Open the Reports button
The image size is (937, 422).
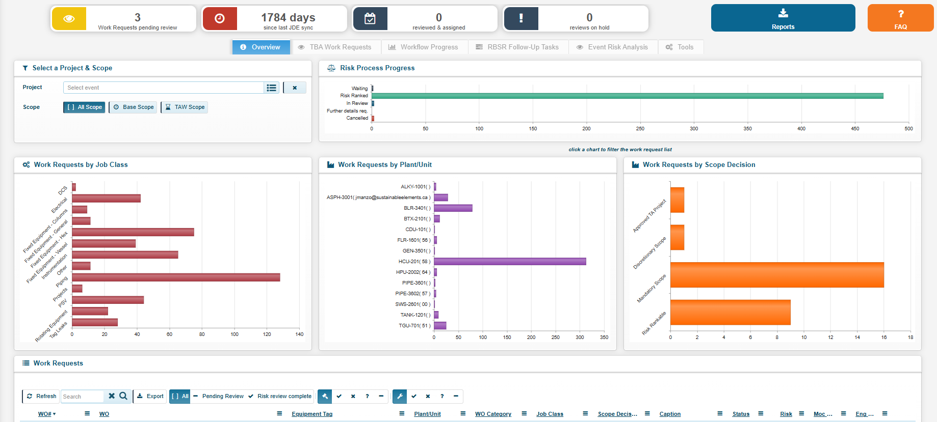(x=783, y=18)
